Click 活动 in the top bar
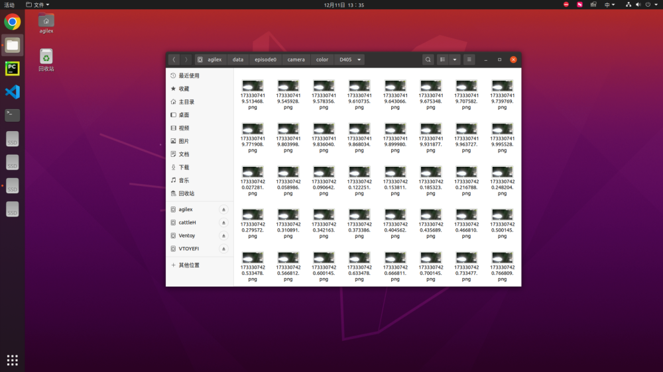Viewport: 663px width, 372px height. 9,5
